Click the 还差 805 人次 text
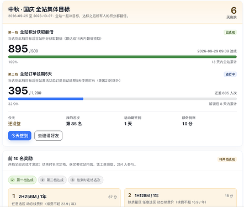Viewport: 244px width, 207px height. point(226,93)
